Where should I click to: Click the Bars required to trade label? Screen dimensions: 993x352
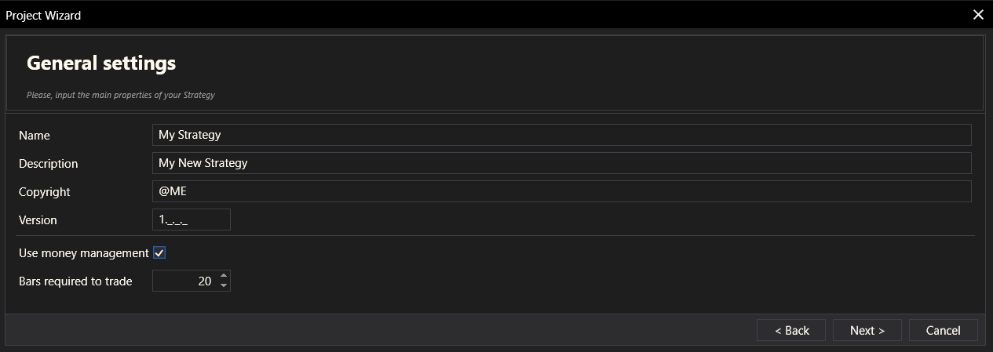pyautogui.click(x=75, y=281)
